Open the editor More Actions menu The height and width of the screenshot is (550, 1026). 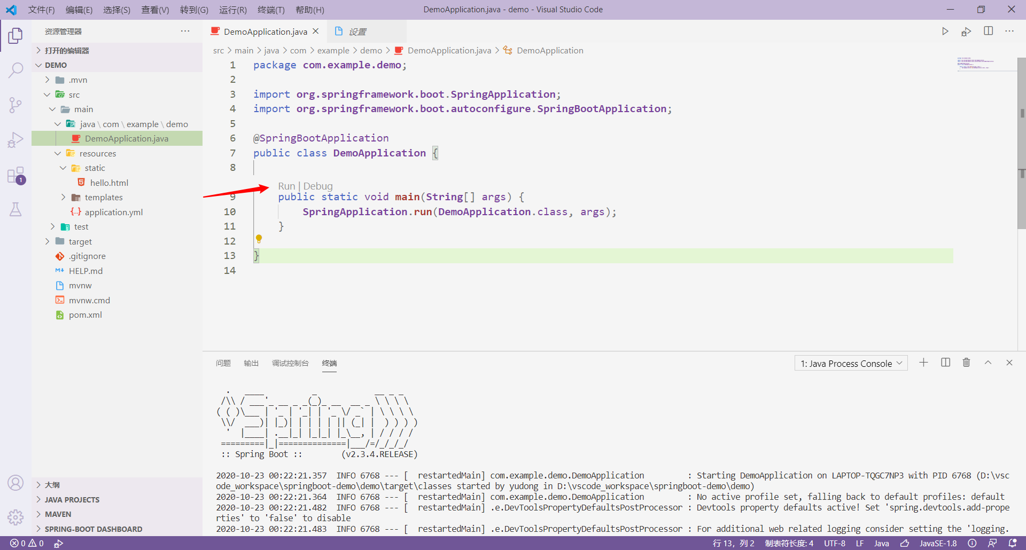click(1009, 31)
